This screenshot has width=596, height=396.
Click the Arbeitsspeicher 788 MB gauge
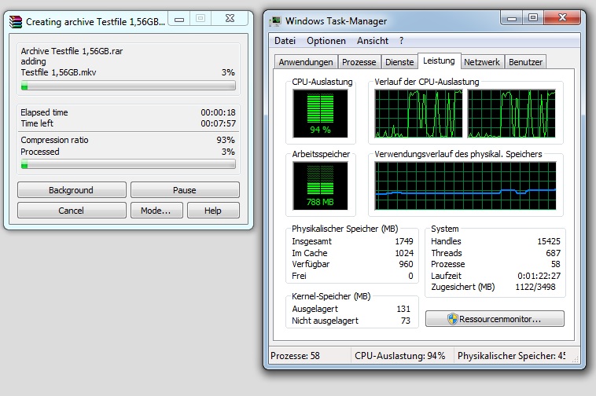(x=320, y=186)
